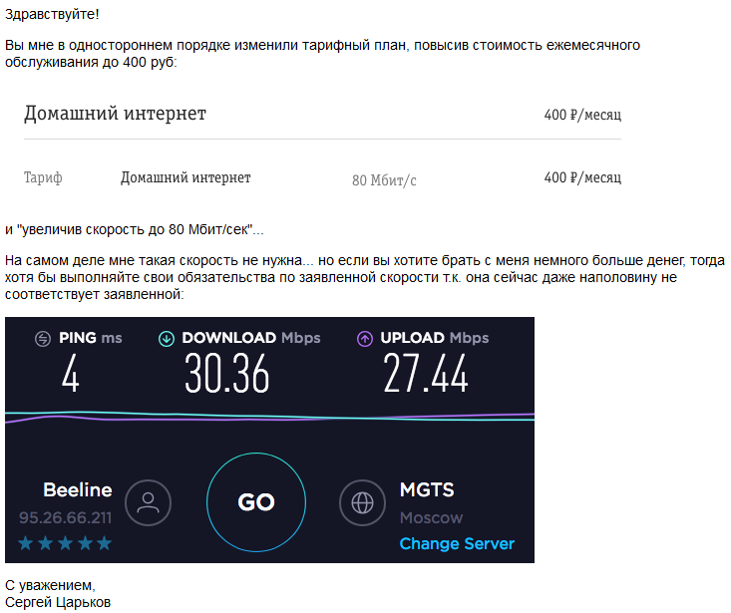Click the upload speed value 27.44
Viewport: 731px width, 613px height.
[x=426, y=375]
